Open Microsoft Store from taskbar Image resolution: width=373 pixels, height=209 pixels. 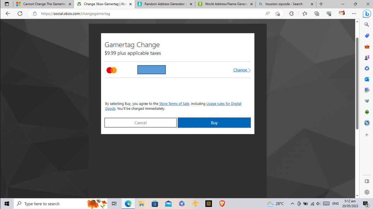[155, 203]
